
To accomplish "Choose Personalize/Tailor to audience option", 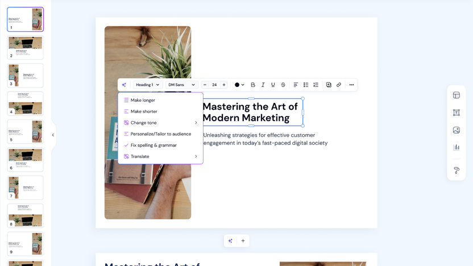I will tap(160, 134).
